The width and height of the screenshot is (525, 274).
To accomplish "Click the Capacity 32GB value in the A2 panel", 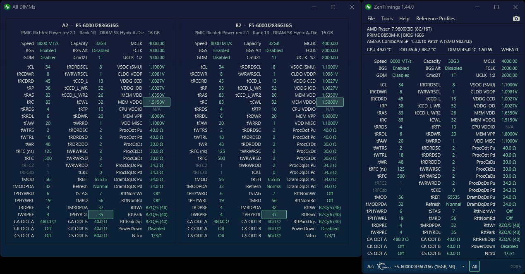I will tap(101, 43).
